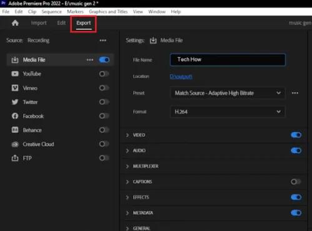This screenshot has width=312, height=231.
Task: Enable the YouTube destination toggle
Action: 104,73
